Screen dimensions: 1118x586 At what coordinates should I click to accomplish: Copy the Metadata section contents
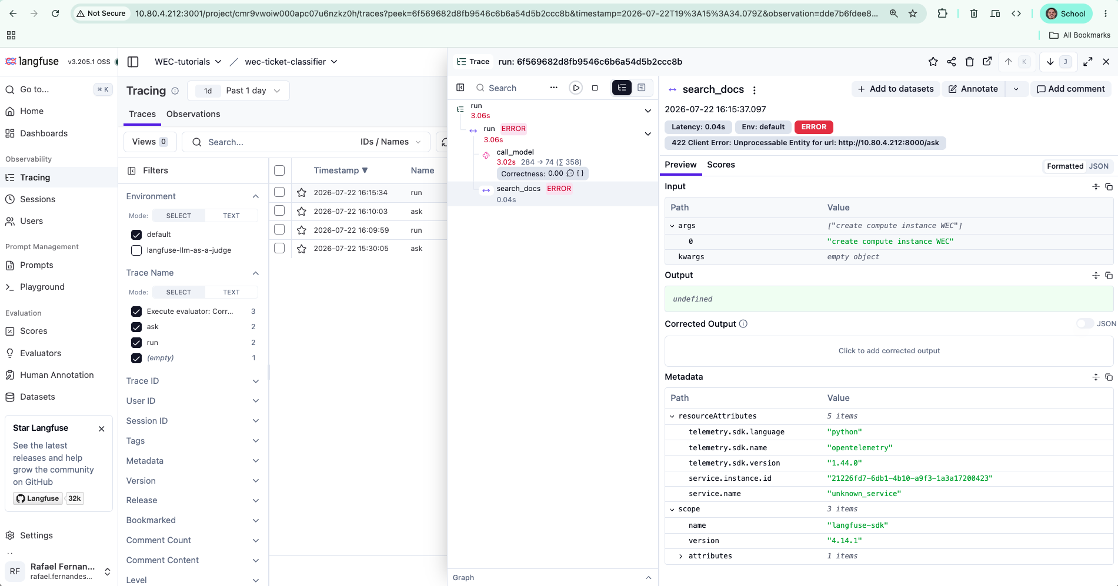pos(1109,377)
